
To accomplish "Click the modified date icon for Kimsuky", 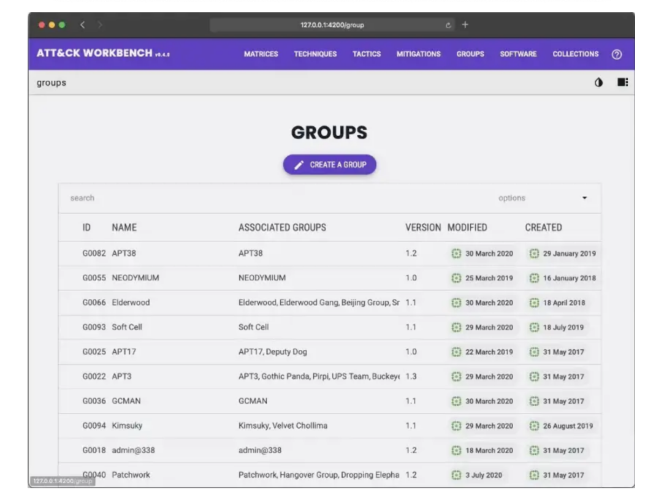I will coord(456,426).
